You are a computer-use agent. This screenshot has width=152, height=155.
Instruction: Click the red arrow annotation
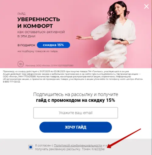coord(124,138)
